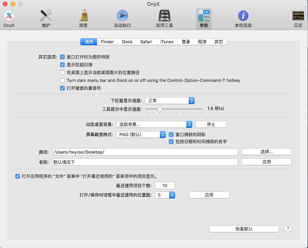The image size is (308, 248).
Task: Switch to the 其它 tab
Action: pyautogui.click(x=219, y=42)
